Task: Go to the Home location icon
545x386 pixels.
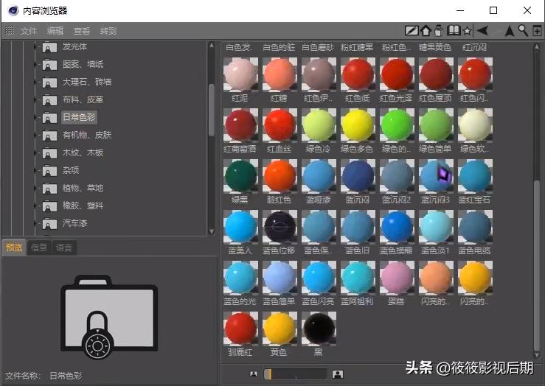Action: tap(426, 30)
